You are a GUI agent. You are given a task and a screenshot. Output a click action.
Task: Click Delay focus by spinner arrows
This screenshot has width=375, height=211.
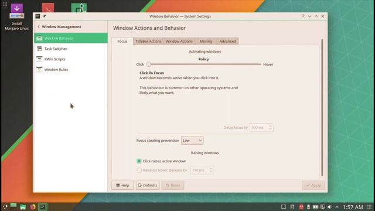point(270,128)
